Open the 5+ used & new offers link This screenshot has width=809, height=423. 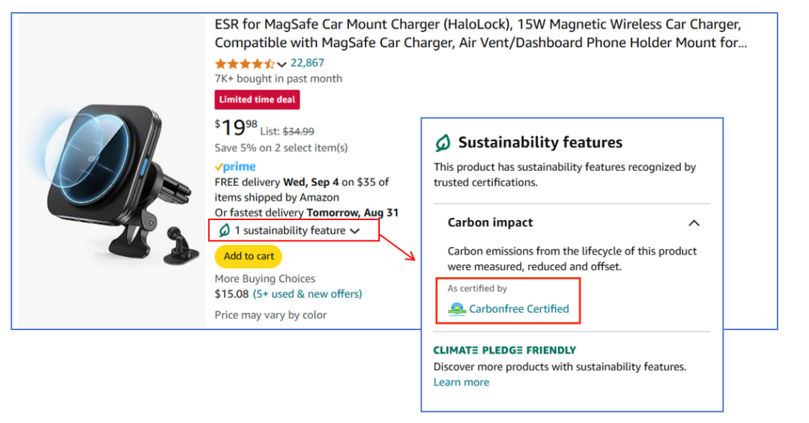(307, 293)
